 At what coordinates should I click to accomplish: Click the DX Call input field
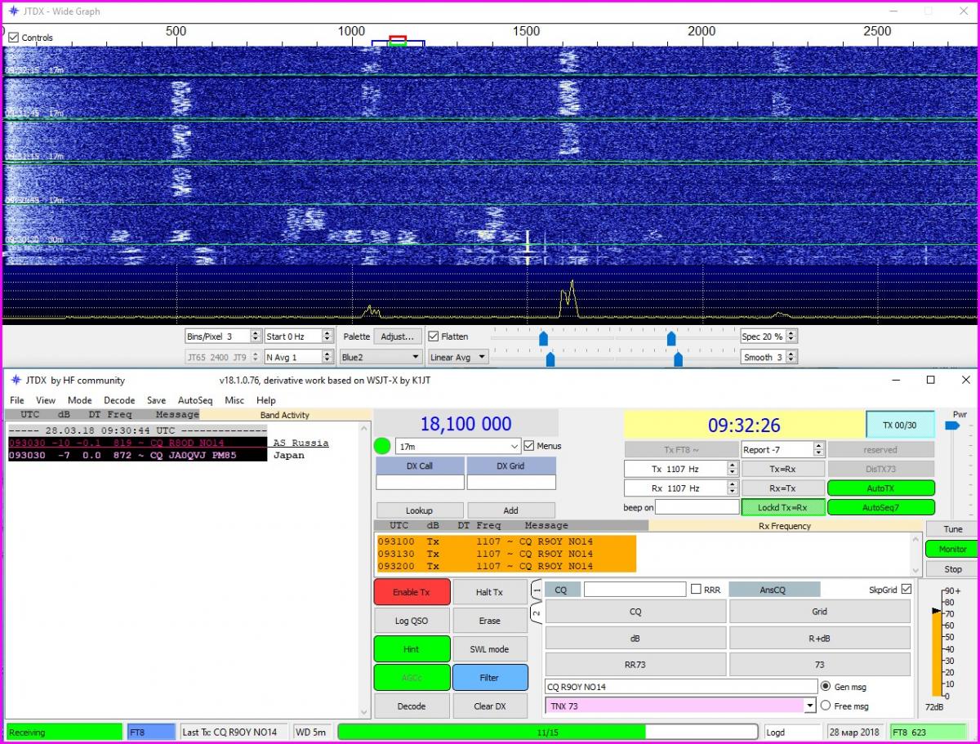point(420,483)
